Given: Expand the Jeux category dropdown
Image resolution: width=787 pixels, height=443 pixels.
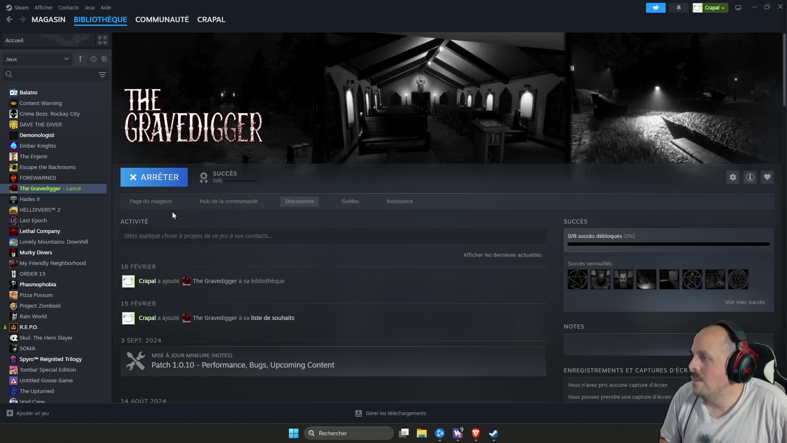Looking at the screenshot, I should tap(37, 59).
